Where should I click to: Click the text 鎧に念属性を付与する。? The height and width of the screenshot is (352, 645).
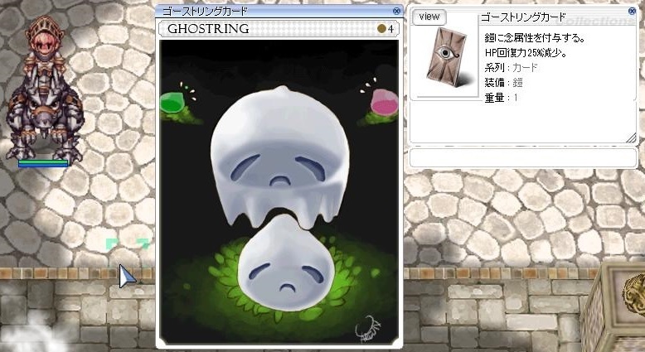(x=536, y=38)
